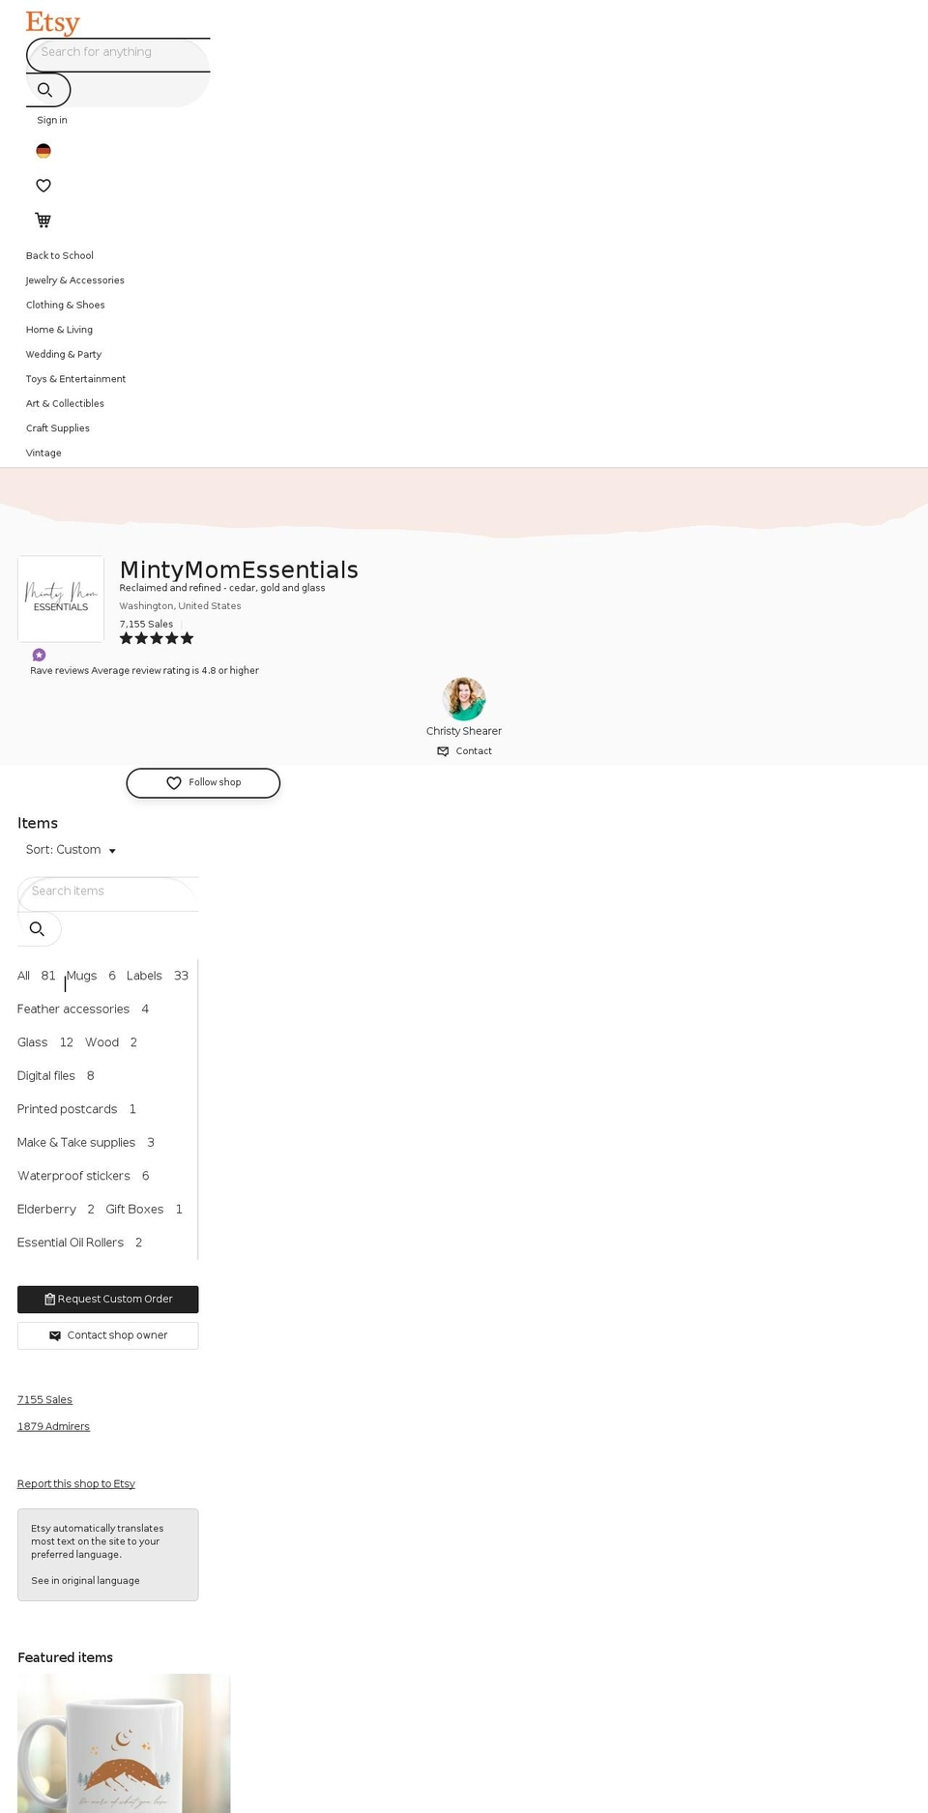
Task: Open the Home & Living category
Action: tap(59, 329)
